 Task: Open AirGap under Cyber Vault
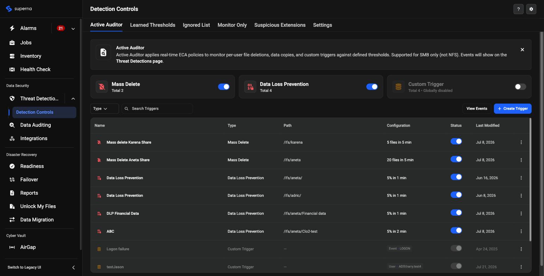pos(28,247)
